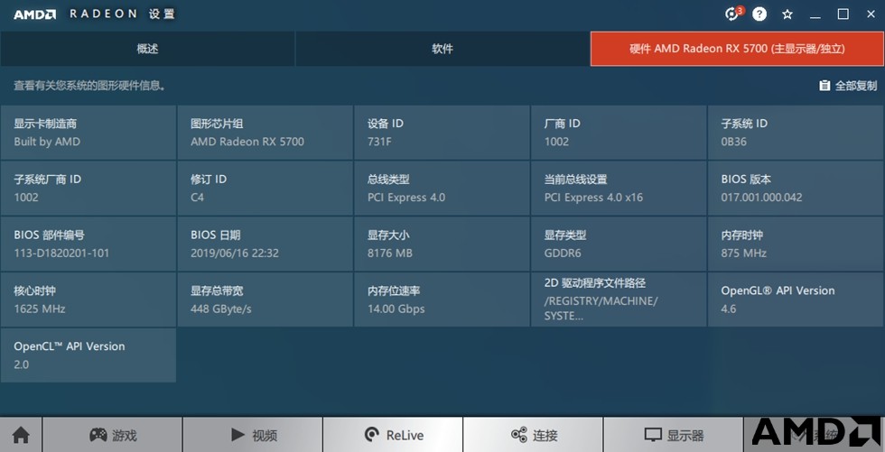Close the Radeon settings window
This screenshot has width=885, height=452.
pyautogui.click(x=871, y=14)
